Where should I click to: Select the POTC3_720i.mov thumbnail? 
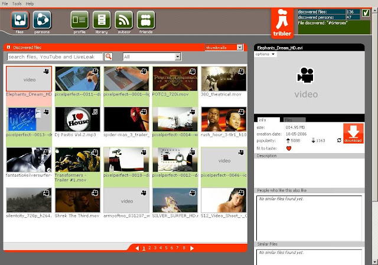coord(175,79)
